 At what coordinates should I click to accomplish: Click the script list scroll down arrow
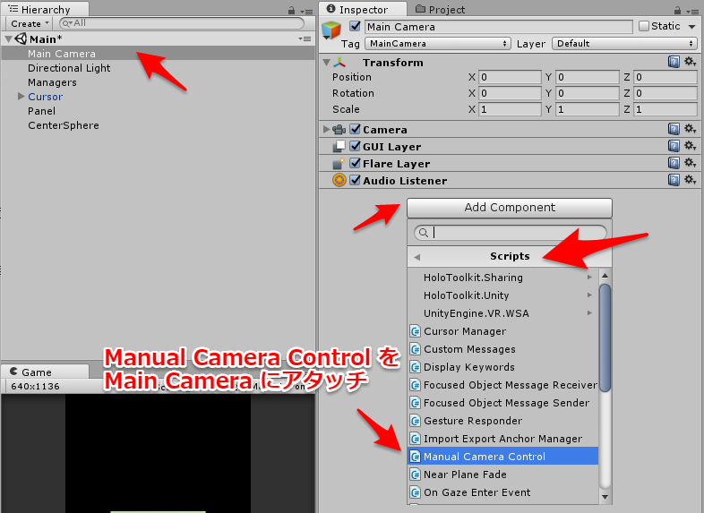point(605,497)
